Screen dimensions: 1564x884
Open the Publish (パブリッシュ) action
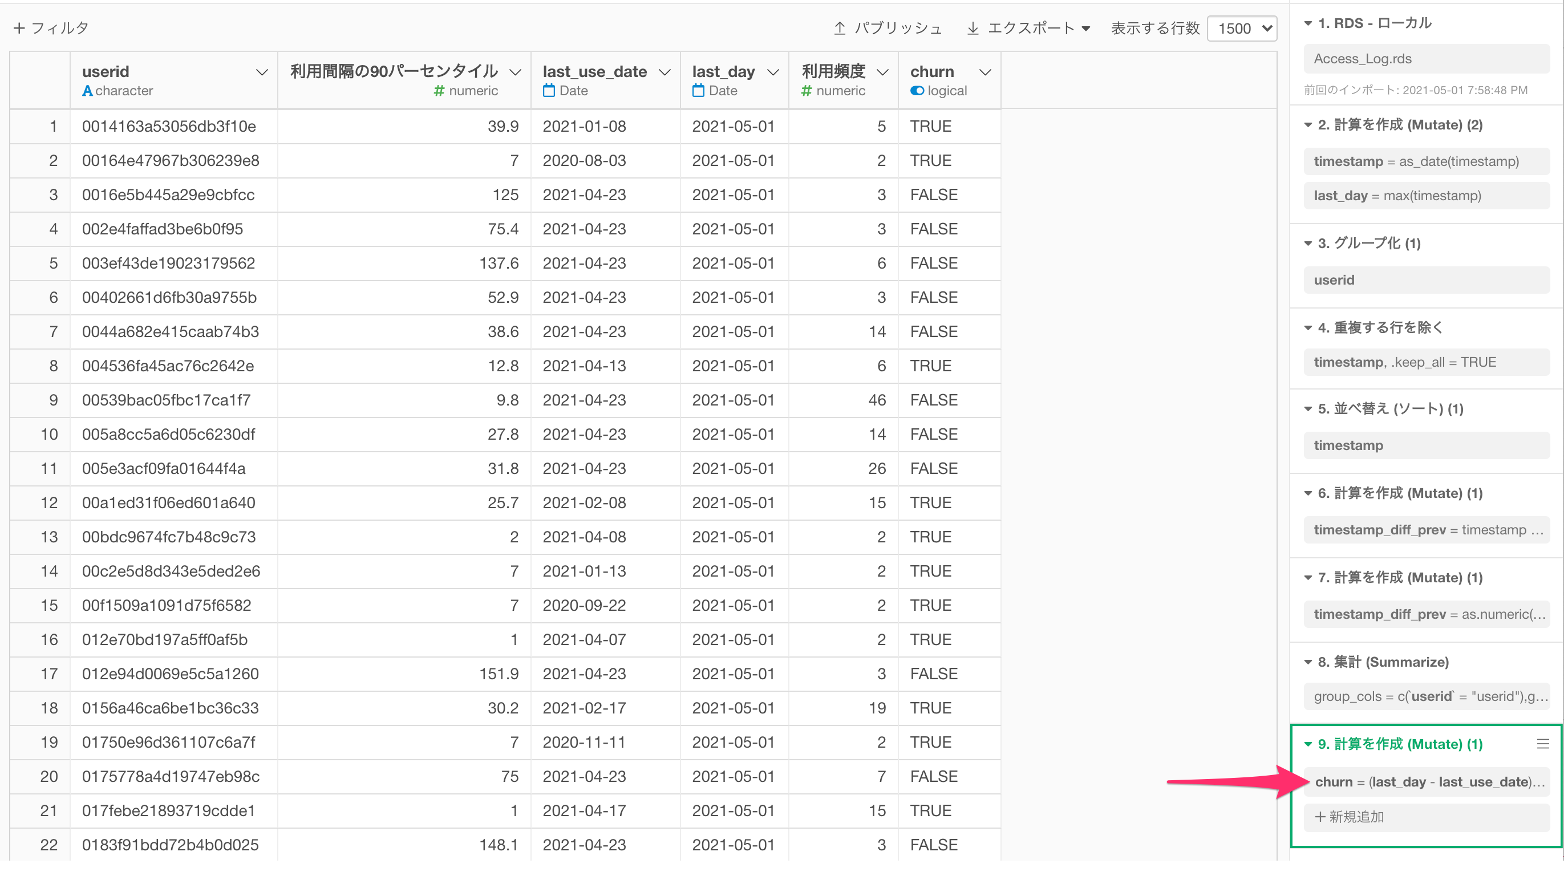887,28
